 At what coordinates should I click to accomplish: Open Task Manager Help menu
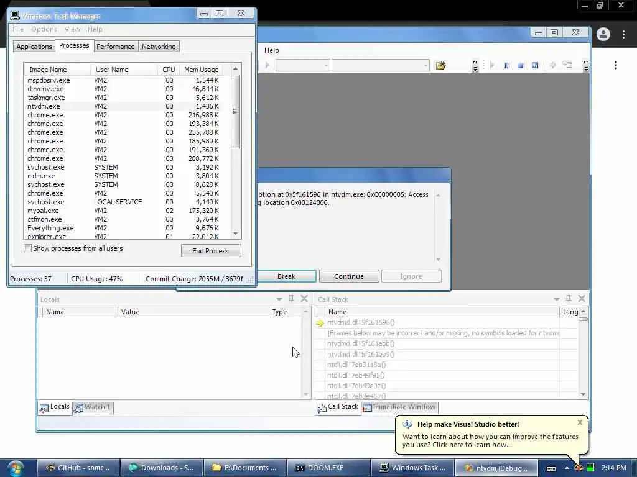point(95,29)
